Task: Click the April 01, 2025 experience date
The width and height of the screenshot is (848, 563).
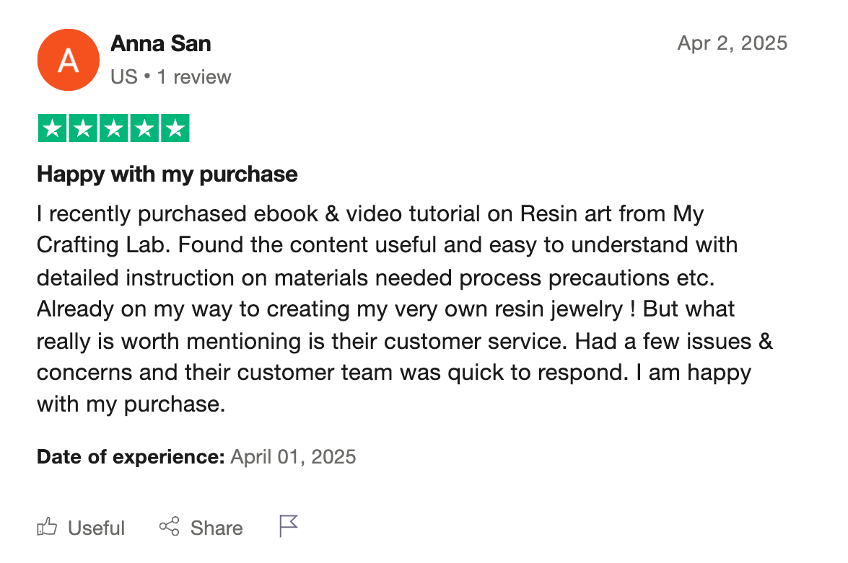Action: pyautogui.click(x=293, y=456)
